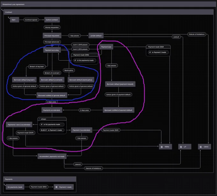The image size is (217, 196).
Task: Click 'ELSE IF in Payment 1 made' guard
Action: coord(52,130)
